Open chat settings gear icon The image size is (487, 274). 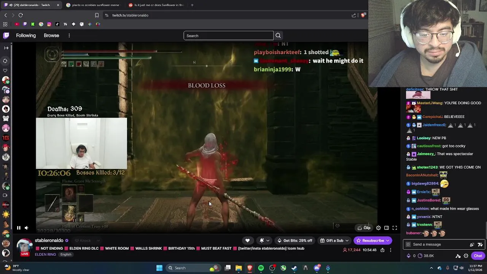[466, 256]
